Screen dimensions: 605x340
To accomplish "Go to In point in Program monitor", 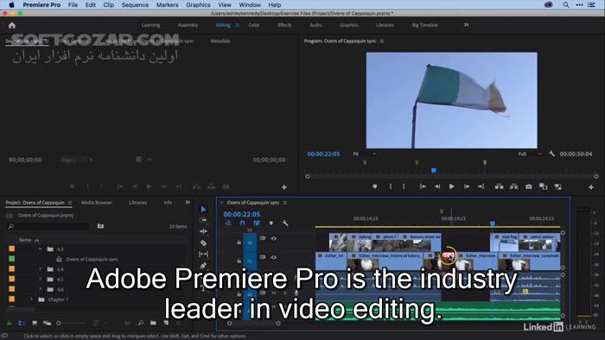I will click(x=423, y=186).
